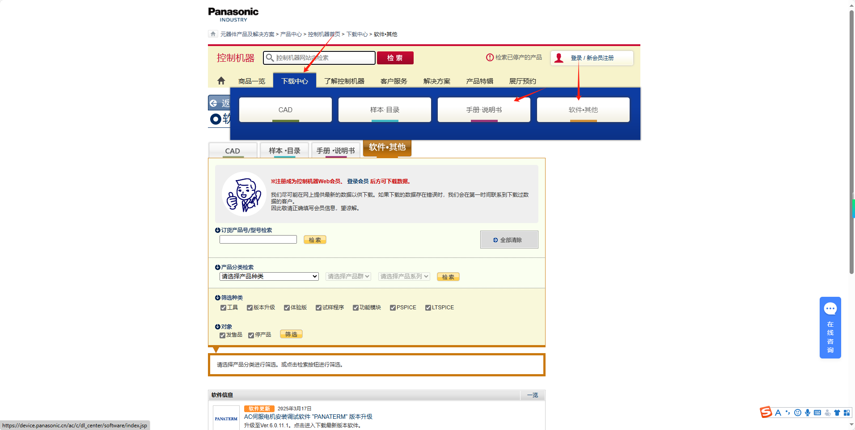The height and width of the screenshot is (430, 855).
Task: Click the Panasonic Industry logo
Action: (233, 15)
